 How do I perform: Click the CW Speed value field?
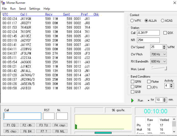click(156, 47)
